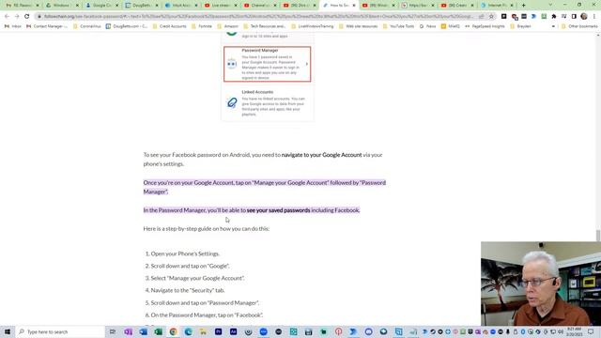The width and height of the screenshot is (601, 338).
Task: Open the PageSpeed Insights bookmark
Action: click(485, 26)
